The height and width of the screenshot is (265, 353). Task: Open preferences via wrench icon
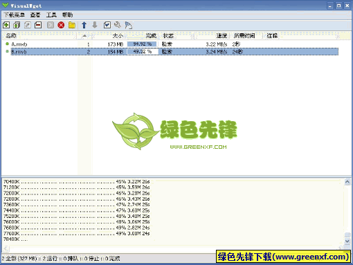pyautogui.click(x=118, y=25)
